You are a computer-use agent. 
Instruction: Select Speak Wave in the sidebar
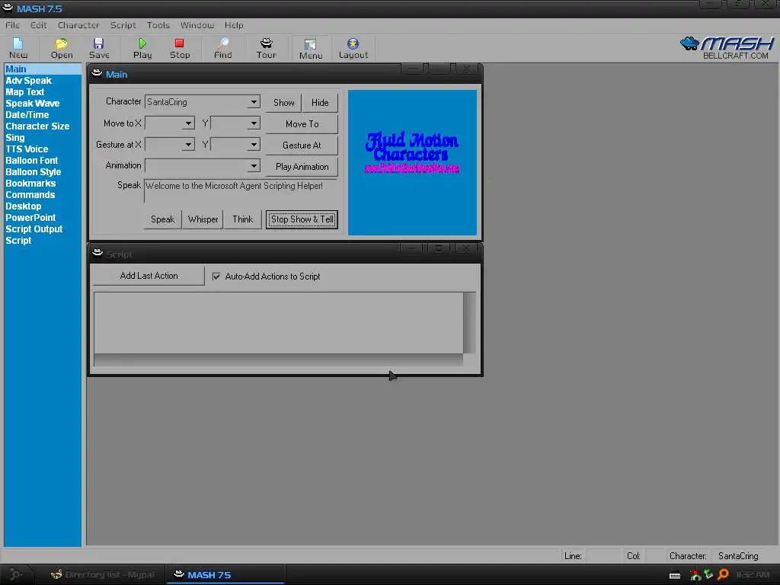coord(32,104)
